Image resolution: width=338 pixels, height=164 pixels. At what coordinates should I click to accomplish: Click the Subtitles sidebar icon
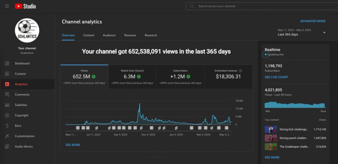coord(7,105)
